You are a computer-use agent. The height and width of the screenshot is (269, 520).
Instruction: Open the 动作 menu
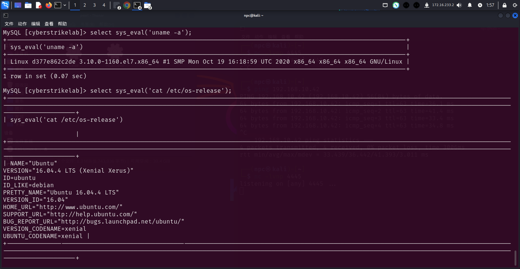tap(22, 24)
